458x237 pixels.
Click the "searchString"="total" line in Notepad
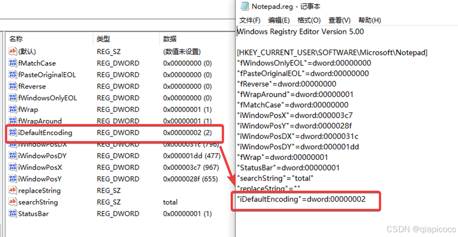pos(275,178)
